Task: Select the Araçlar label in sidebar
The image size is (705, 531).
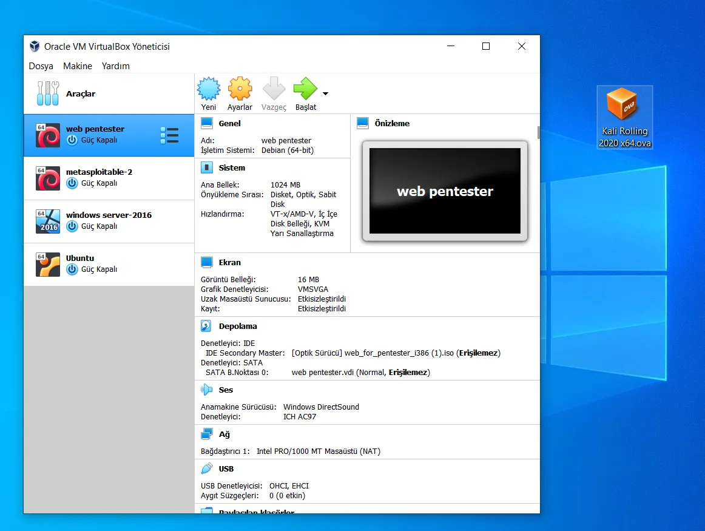Action: tap(81, 93)
